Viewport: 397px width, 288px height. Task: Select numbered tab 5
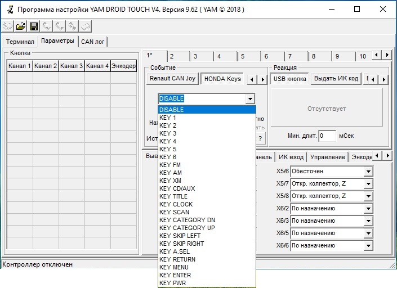[x=242, y=56]
